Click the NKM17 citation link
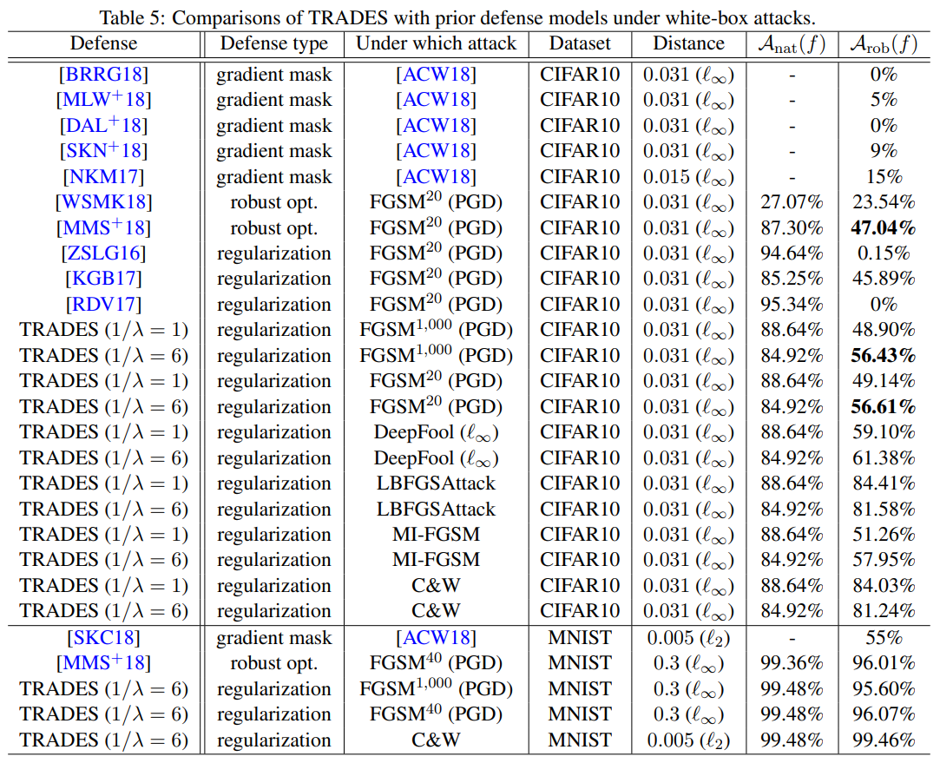 (x=103, y=177)
